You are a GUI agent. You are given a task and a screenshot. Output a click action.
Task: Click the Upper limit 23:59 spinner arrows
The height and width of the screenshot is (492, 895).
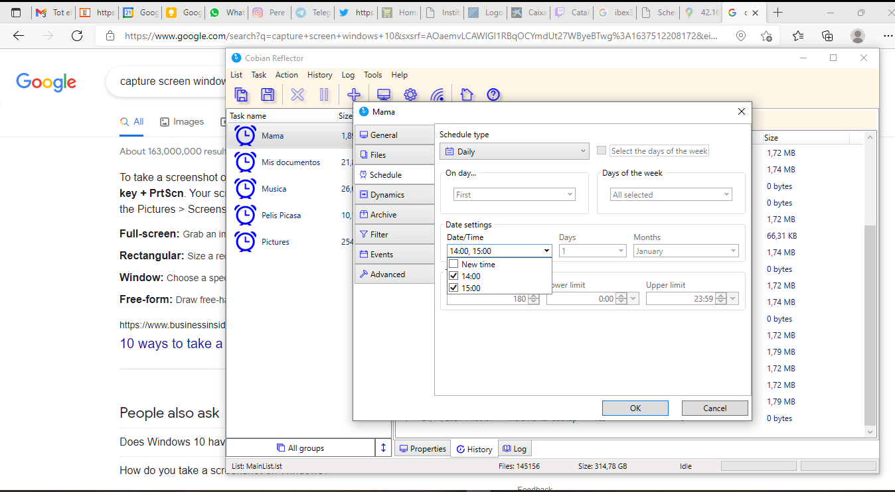point(721,299)
